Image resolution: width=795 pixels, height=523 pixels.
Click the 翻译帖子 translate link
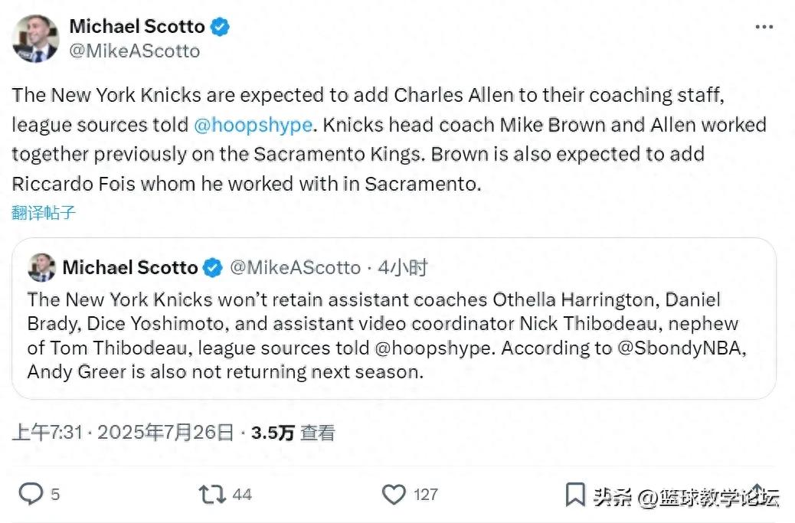[44, 213]
